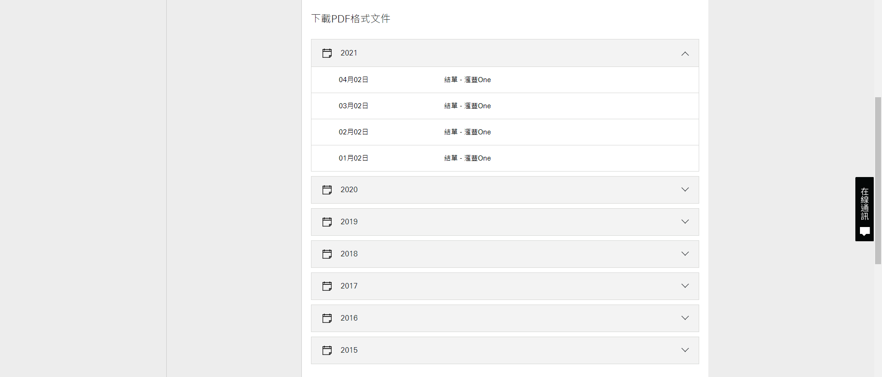The image size is (882, 377).
Task: Select the 03月02日 date text
Action: point(353,106)
